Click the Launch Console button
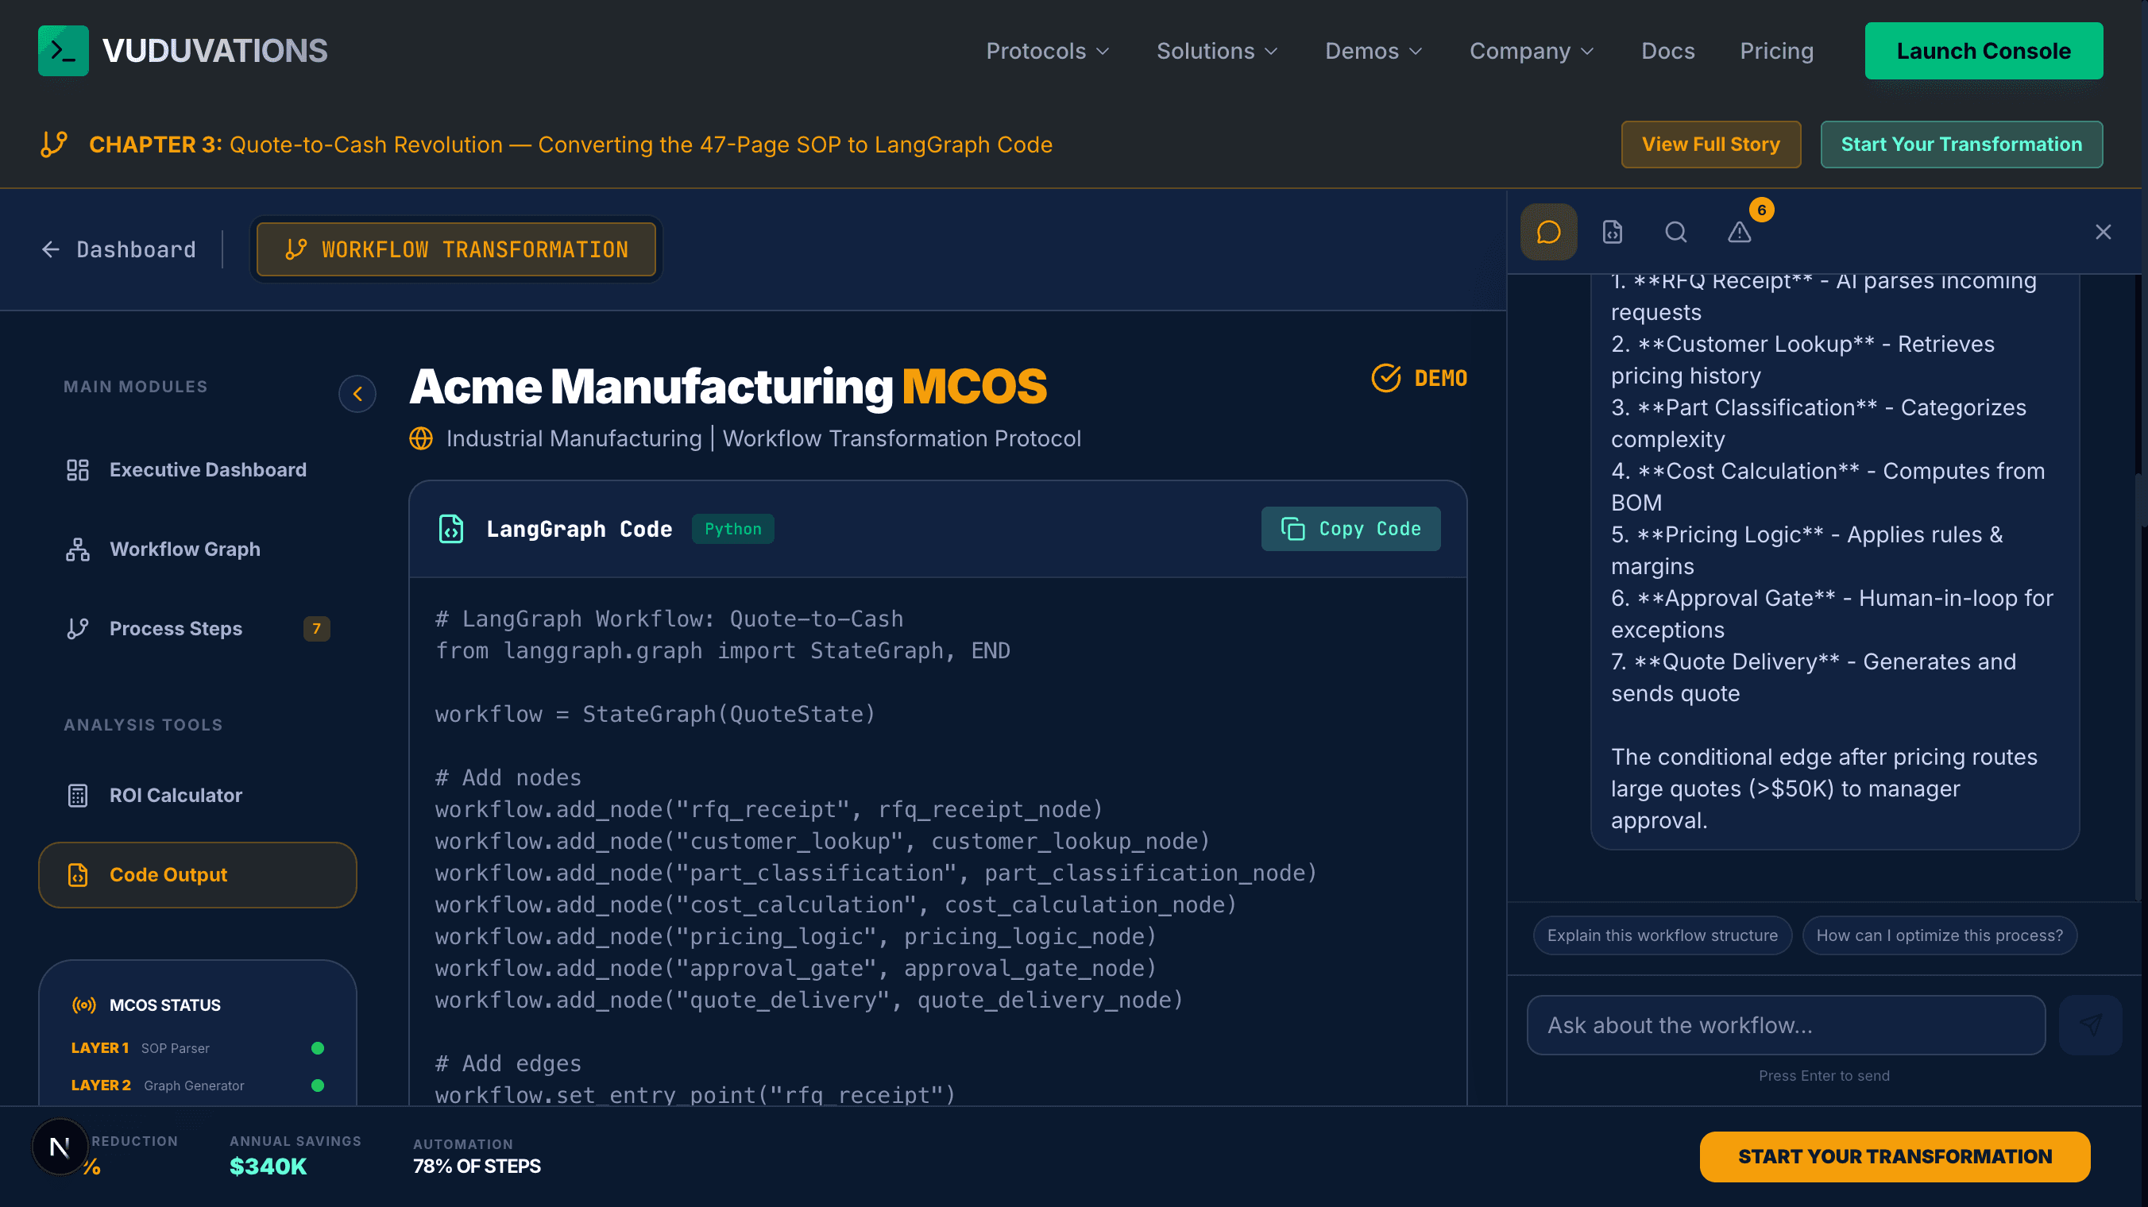The width and height of the screenshot is (2148, 1207). pos(1984,51)
